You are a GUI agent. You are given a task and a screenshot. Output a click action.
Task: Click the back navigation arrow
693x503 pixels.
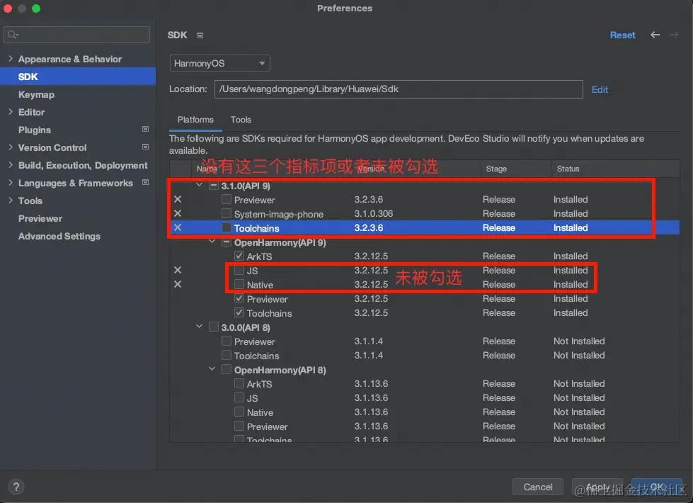click(655, 35)
